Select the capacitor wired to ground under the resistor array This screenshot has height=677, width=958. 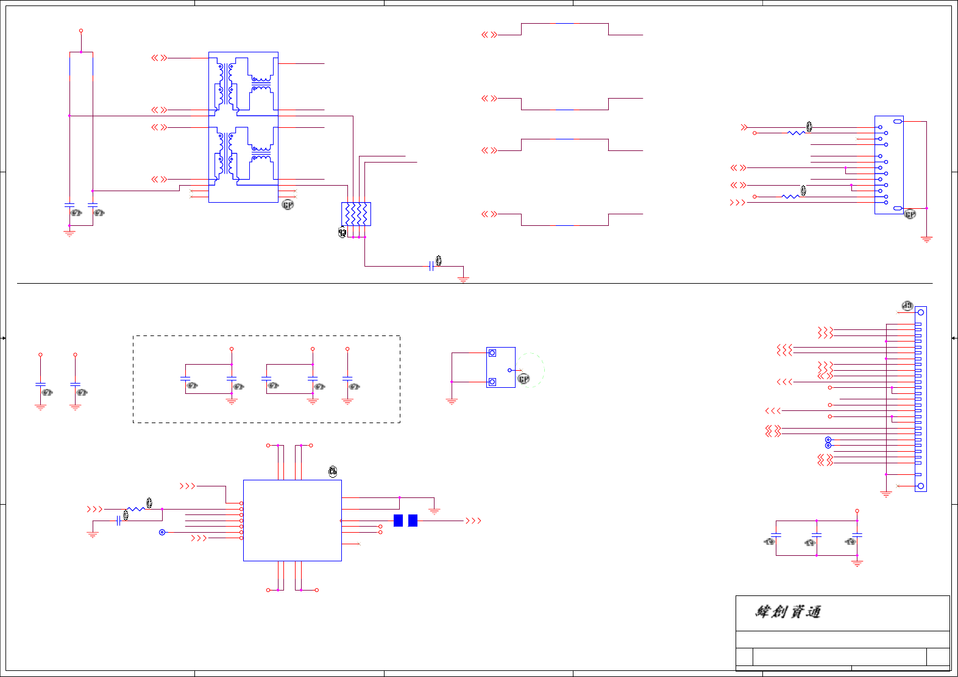click(x=432, y=266)
